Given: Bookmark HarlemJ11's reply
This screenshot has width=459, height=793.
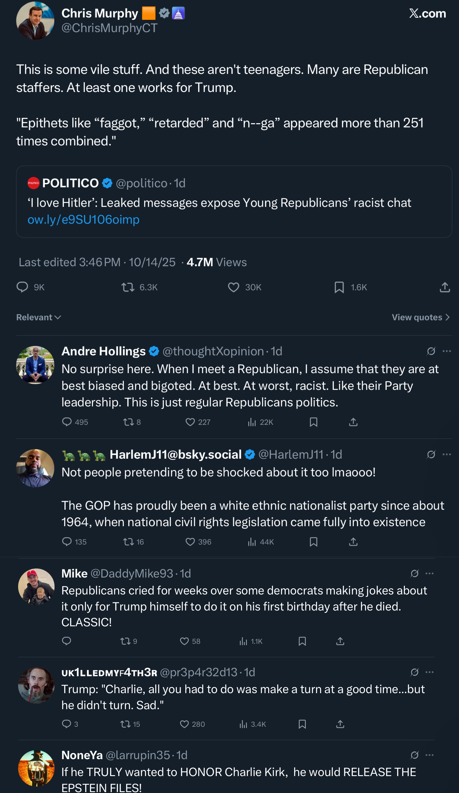Looking at the screenshot, I should (313, 542).
